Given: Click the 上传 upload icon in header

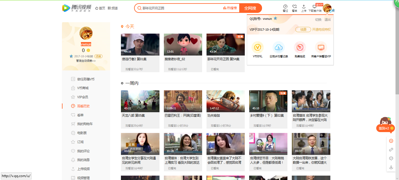Looking at the screenshot, I should (303, 7).
